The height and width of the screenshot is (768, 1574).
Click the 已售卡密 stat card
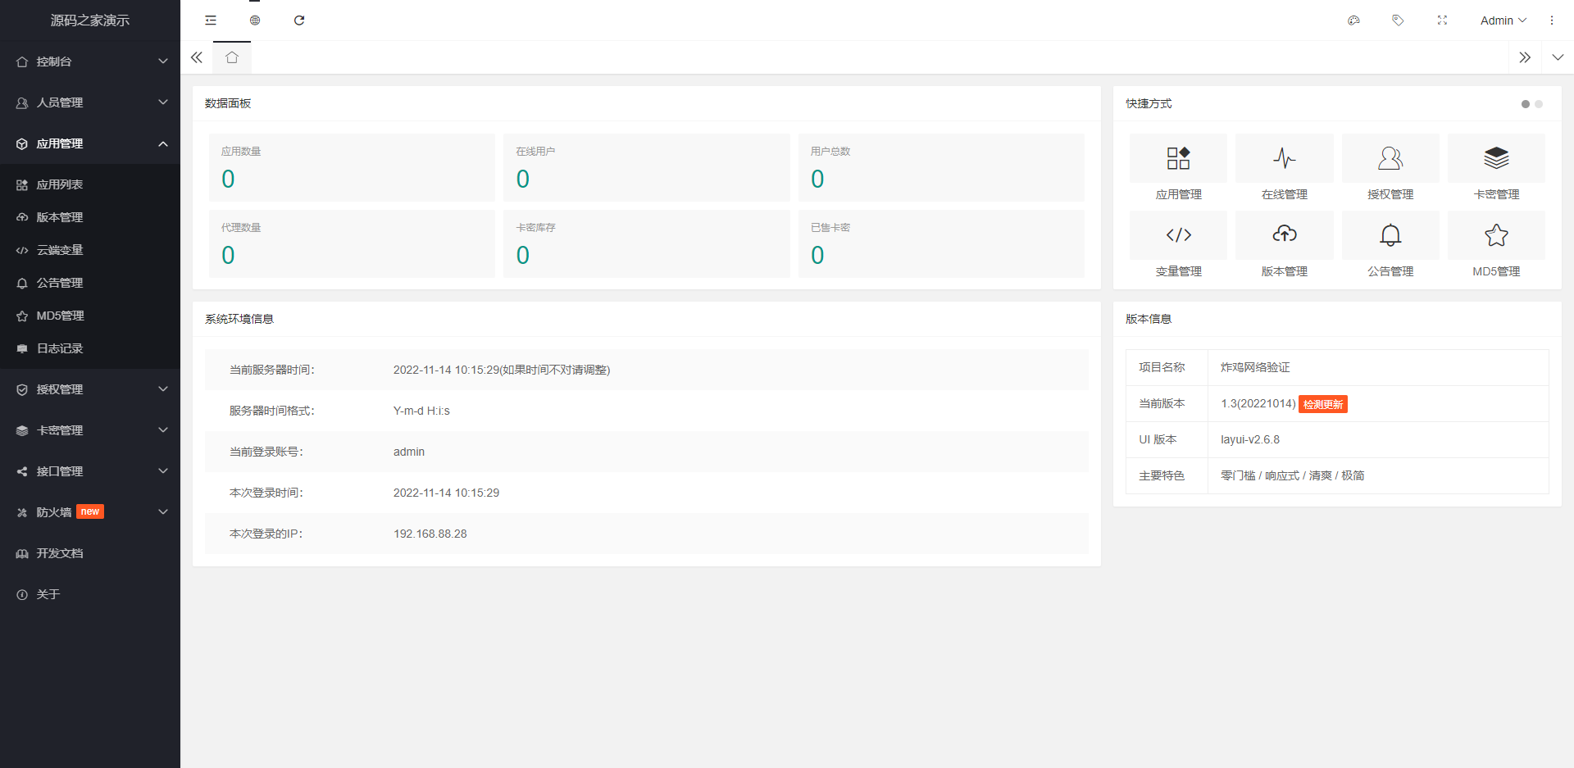941,243
